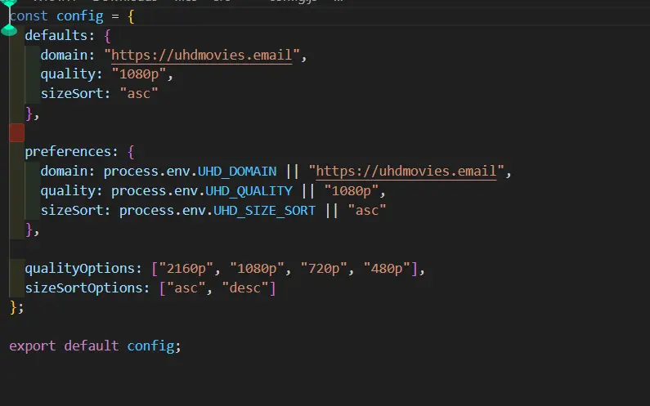650x406 pixels.
Task: Click the red deleted-lines gutter marker
Action: [16, 132]
